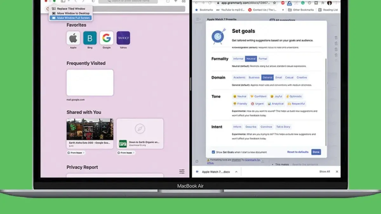This screenshot has height=214, width=381.
Task: Open Safari start page customization settings icon
Action: tap(182, 172)
